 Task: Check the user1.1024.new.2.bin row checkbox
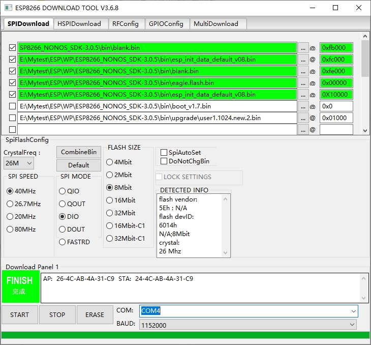(x=12, y=118)
